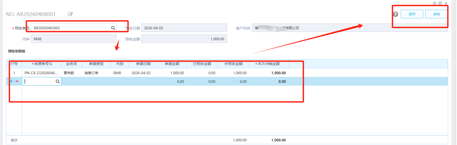Click the 币别 column header
Image resolution: width=457 pixels, height=145 pixels.
[x=120, y=64]
